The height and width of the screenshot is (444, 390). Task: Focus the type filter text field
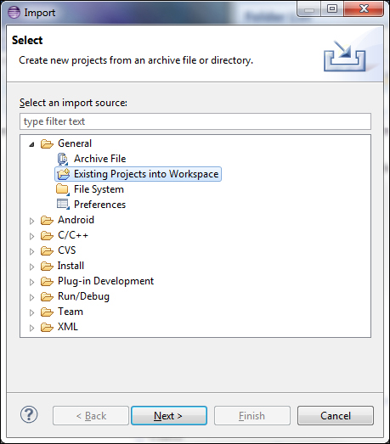195,121
